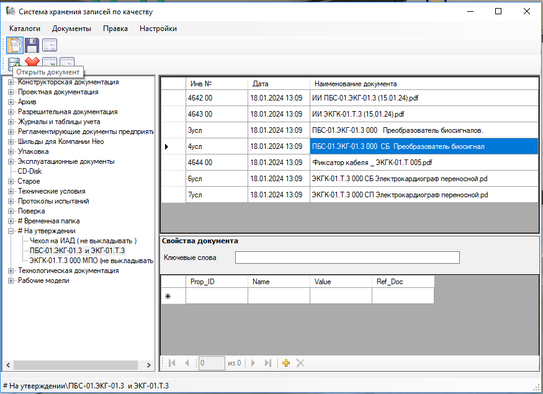Click the Name column header in properties grid
Viewport: 543px width, 394px height.
click(x=279, y=282)
